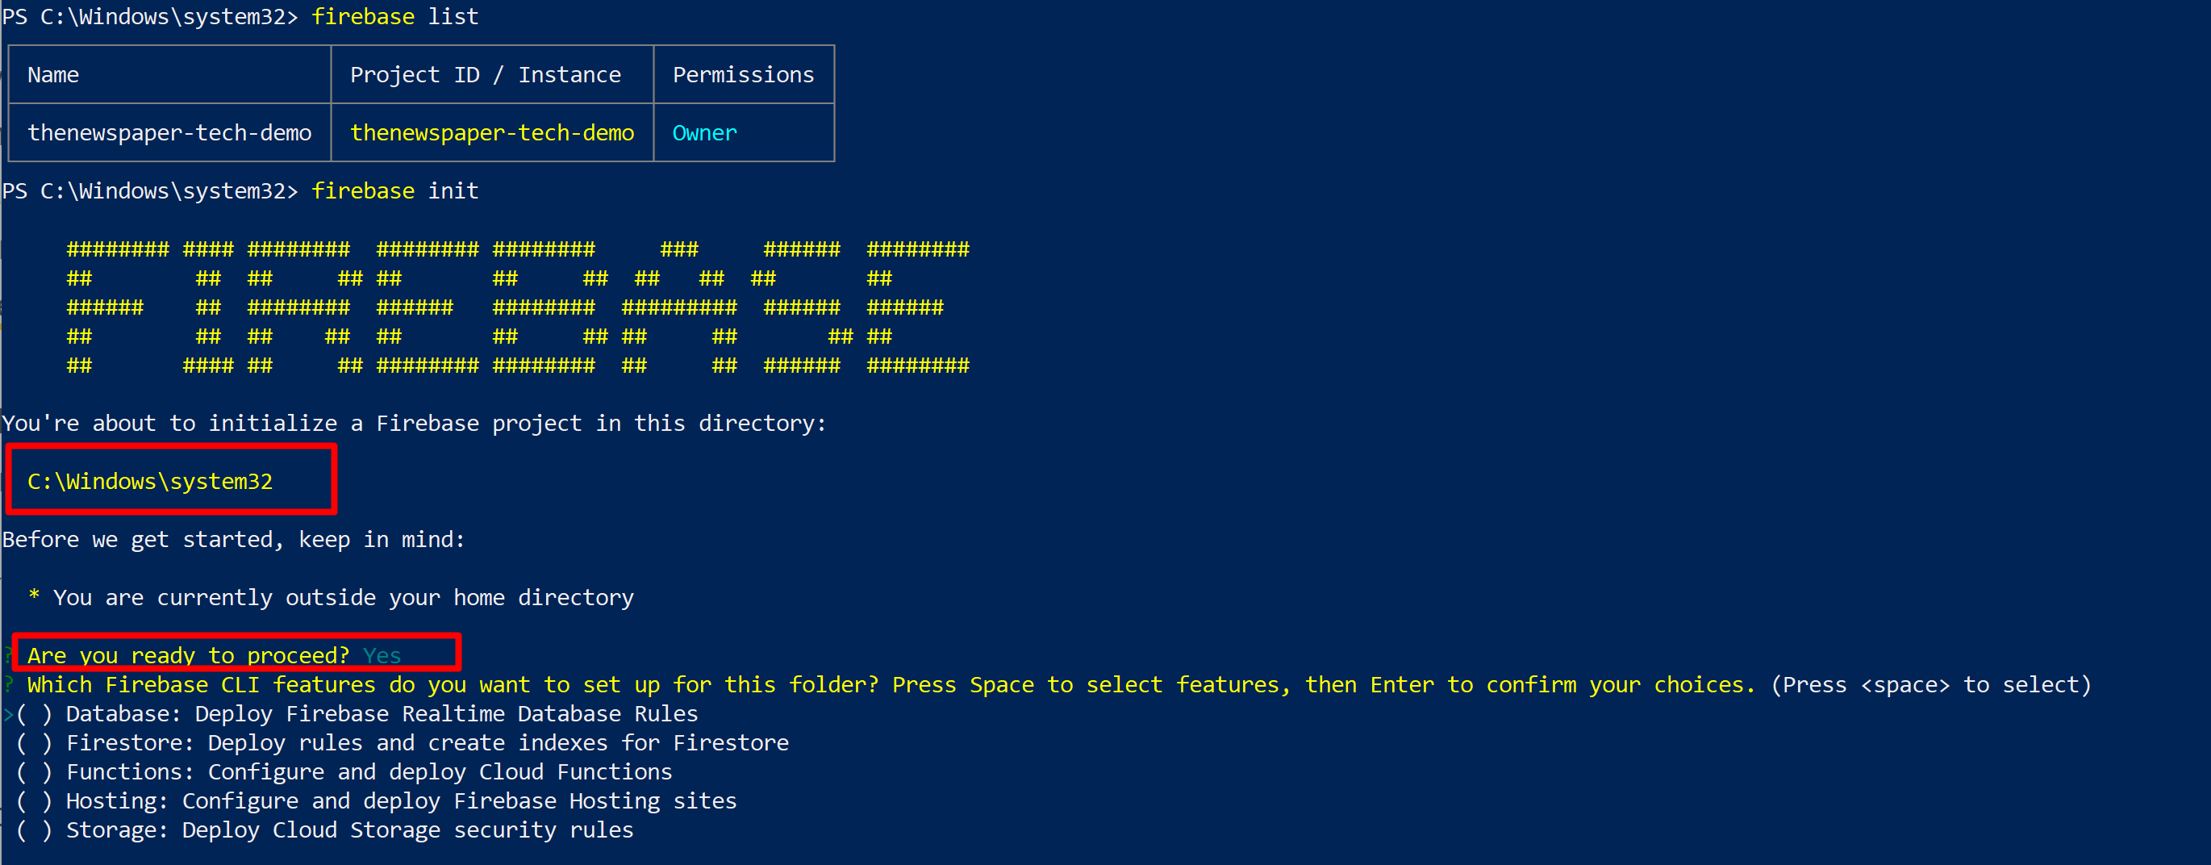Toggle the Firestore rules and indexes checkbox

35,743
